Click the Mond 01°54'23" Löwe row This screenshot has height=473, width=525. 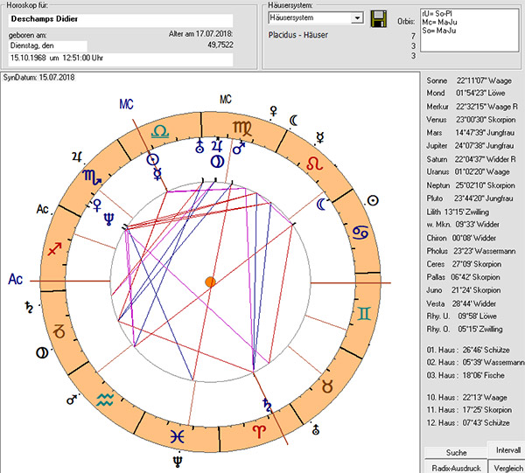[x=465, y=93]
